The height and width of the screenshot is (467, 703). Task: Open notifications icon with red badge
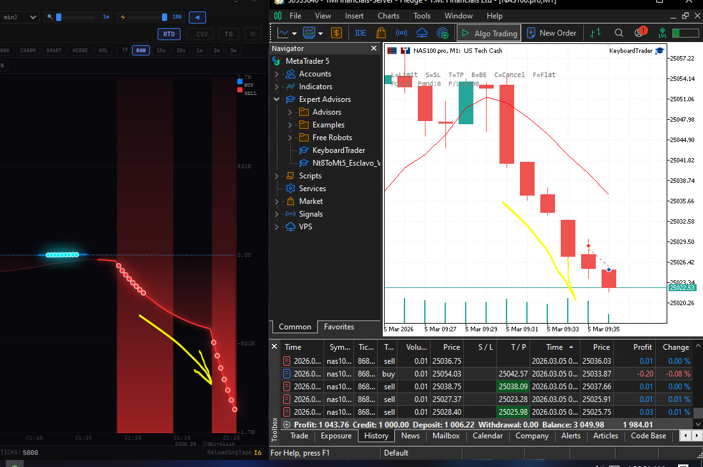coord(640,32)
